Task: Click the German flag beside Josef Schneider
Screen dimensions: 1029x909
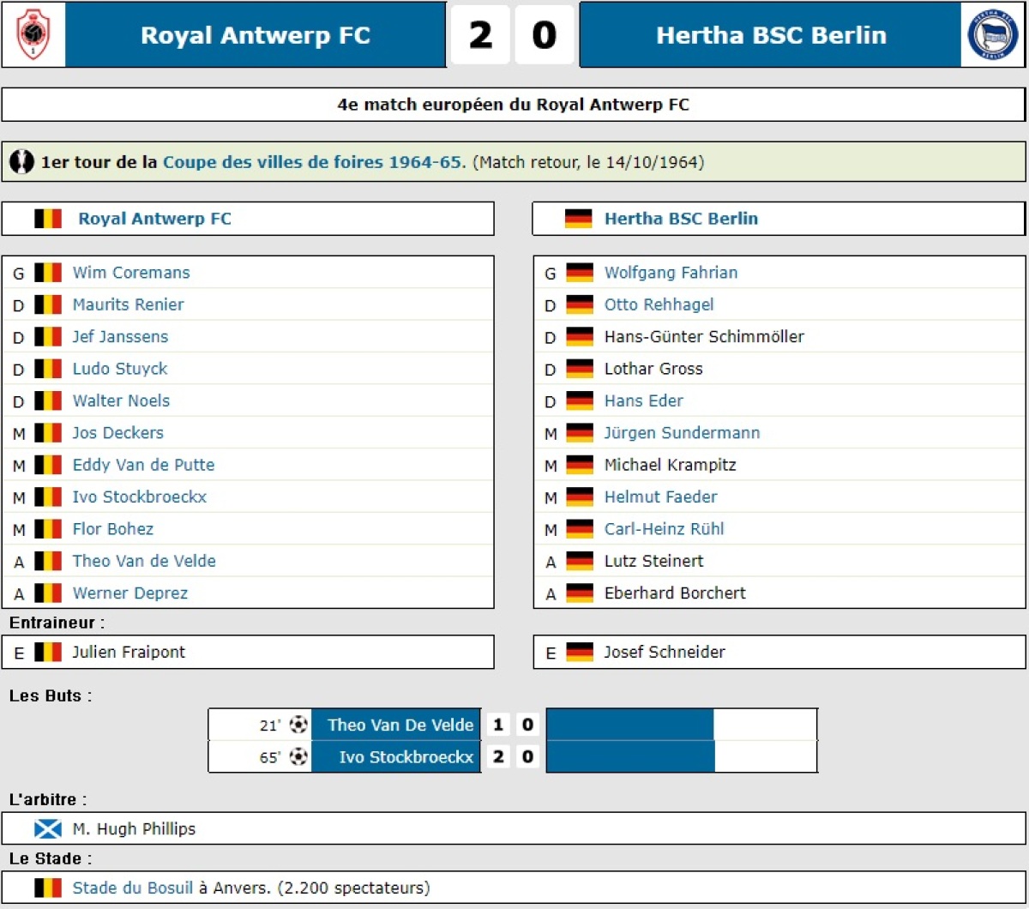Action: coord(580,653)
